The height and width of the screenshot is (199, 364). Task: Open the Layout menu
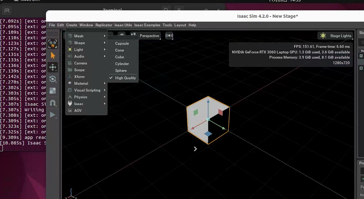(180, 25)
